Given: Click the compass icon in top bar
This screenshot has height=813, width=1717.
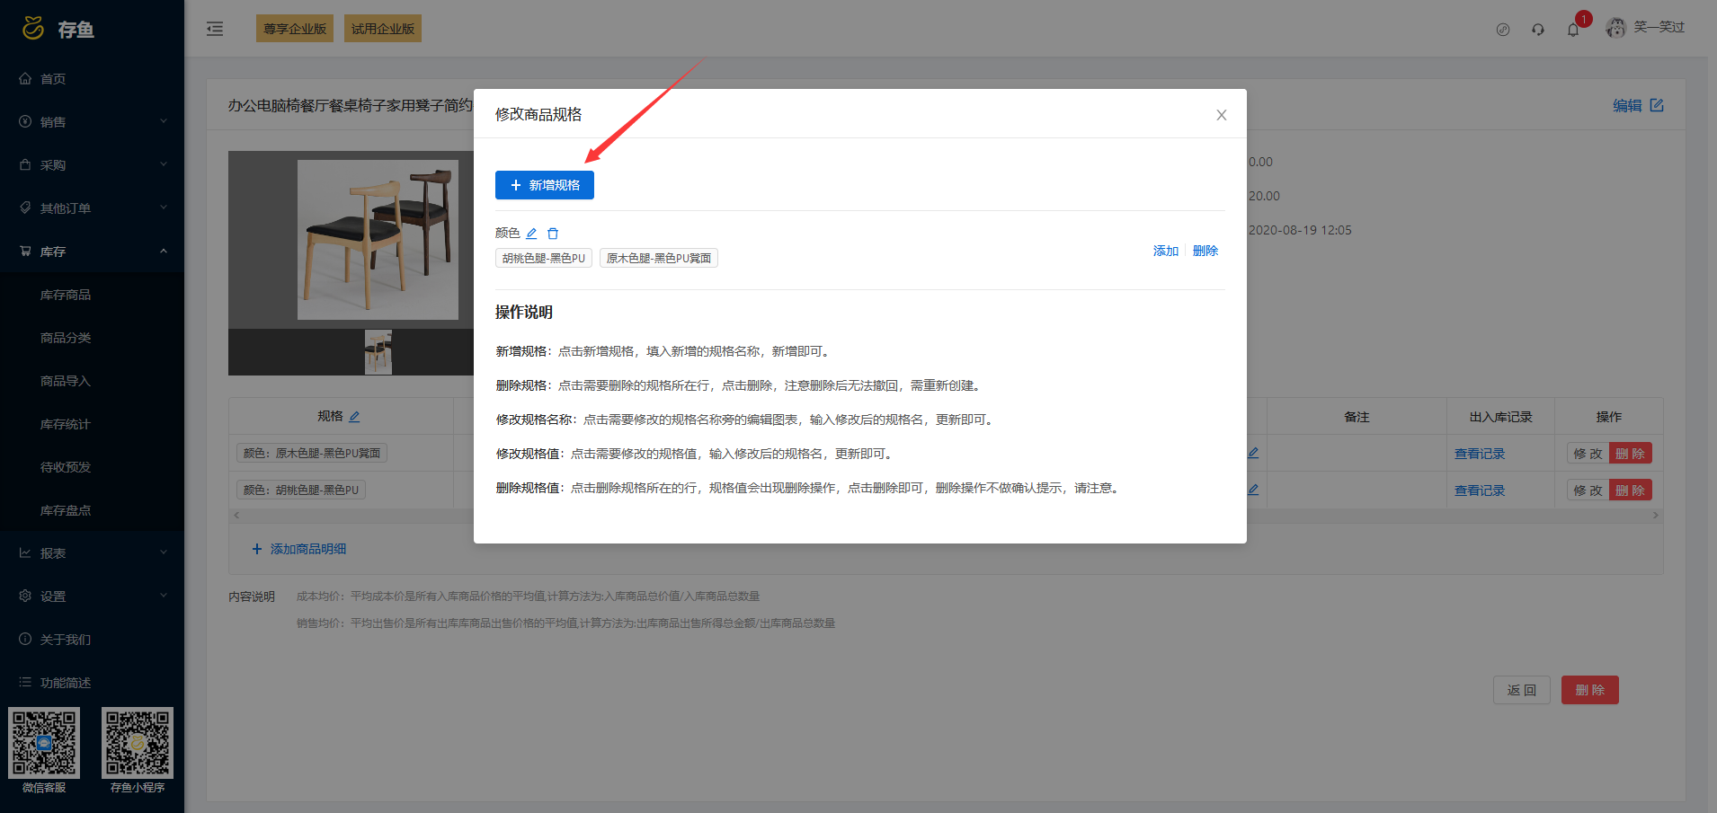Looking at the screenshot, I should click(1503, 30).
